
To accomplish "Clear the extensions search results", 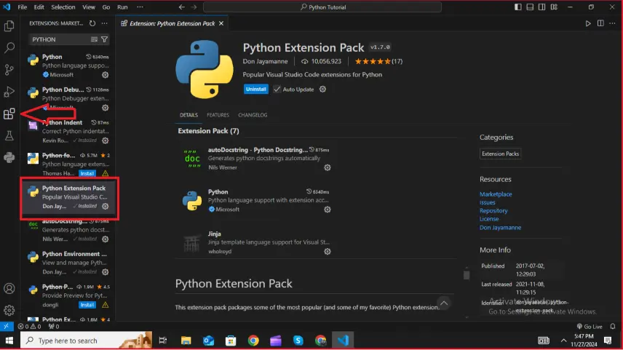I will click(94, 39).
